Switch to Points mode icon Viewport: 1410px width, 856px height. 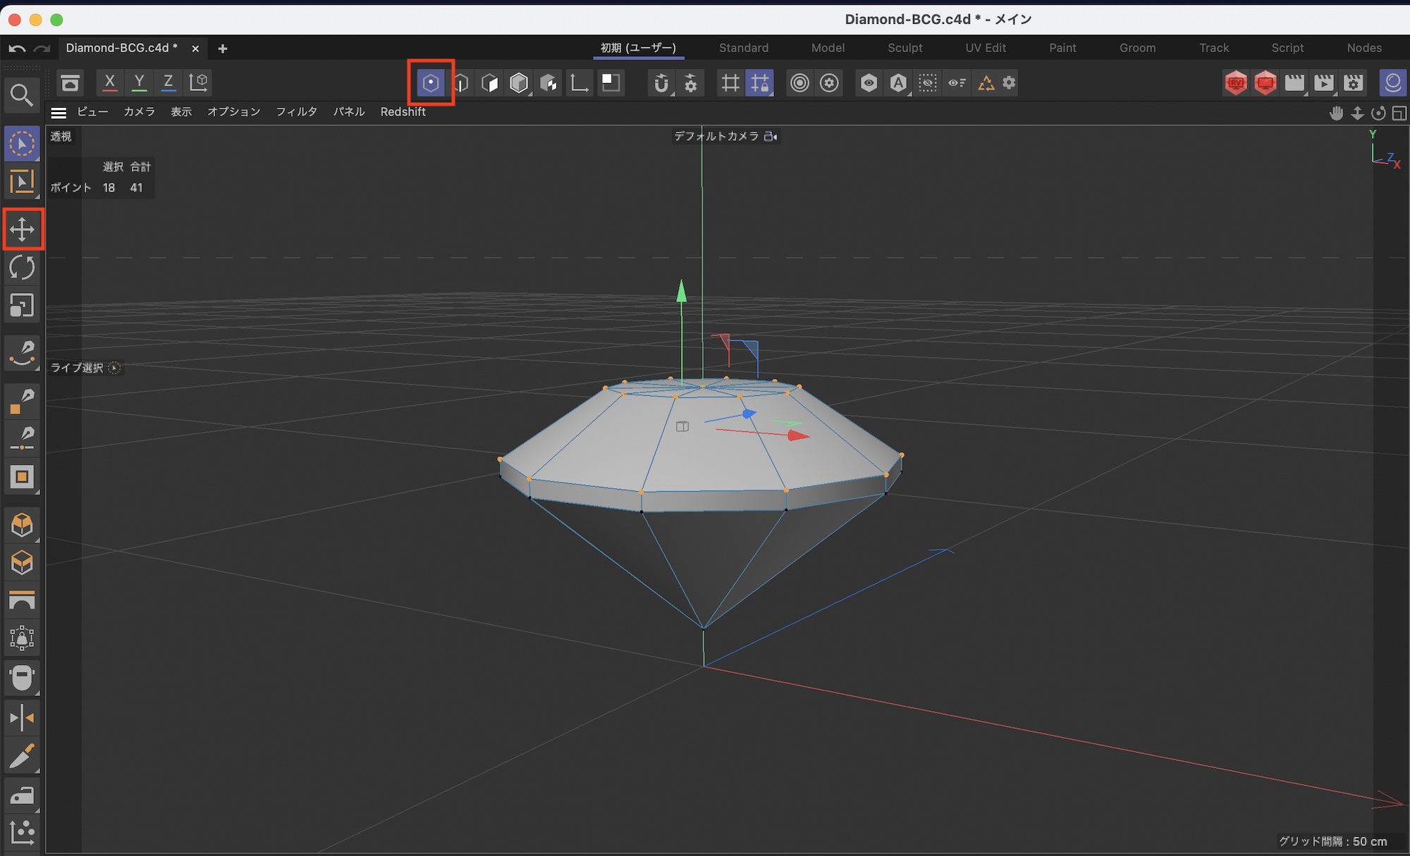click(x=430, y=83)
